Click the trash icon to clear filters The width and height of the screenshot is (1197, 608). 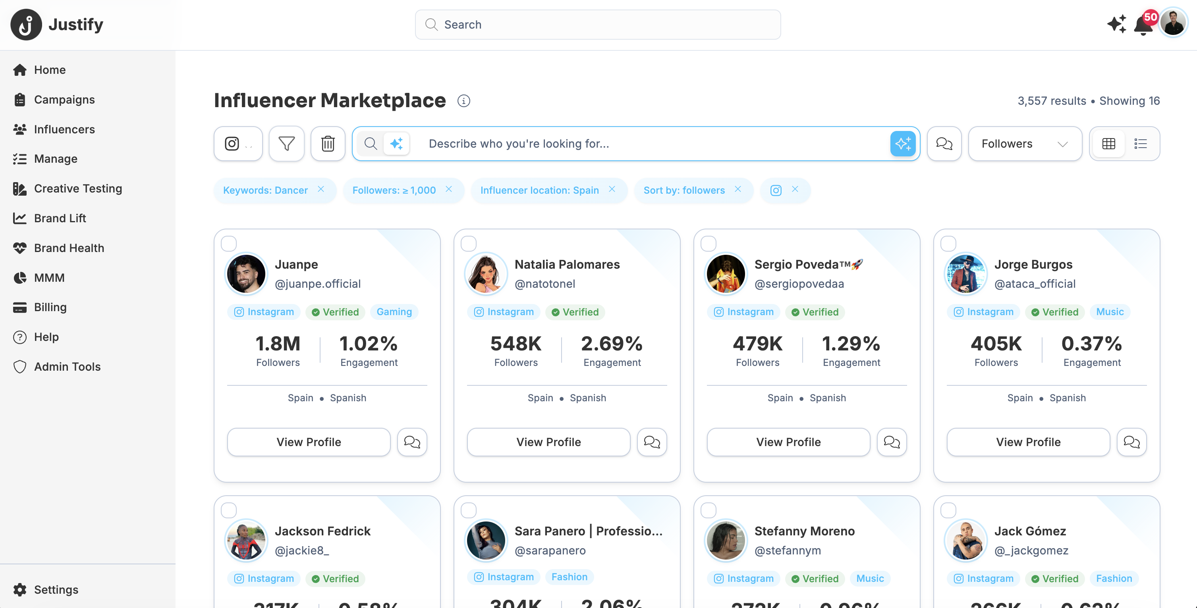point(328,144)
